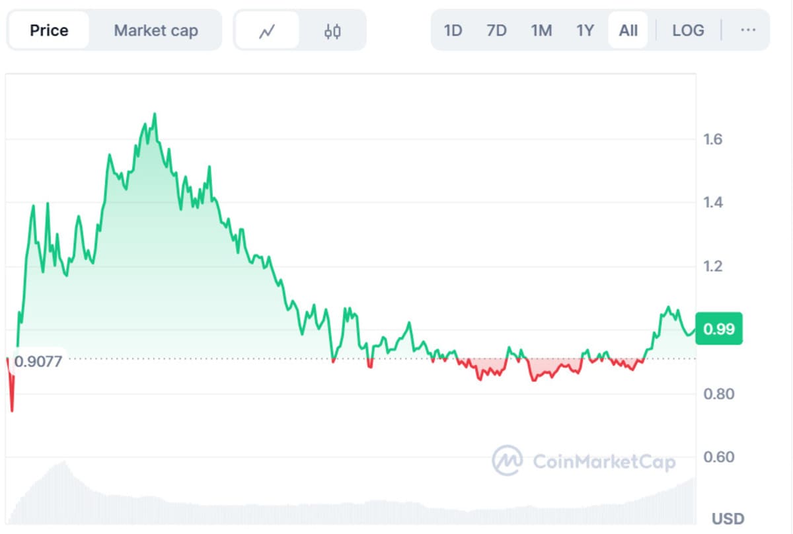Show the 1D time range
793x534 pixels.
453,30
